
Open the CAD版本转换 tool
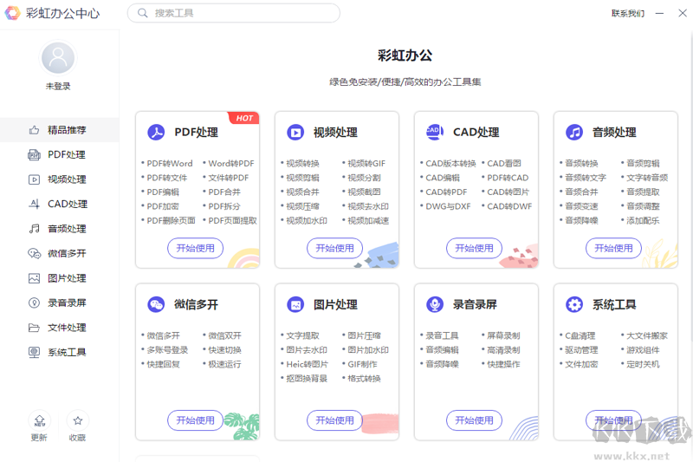pyautogui.click(x=450, y=164)
